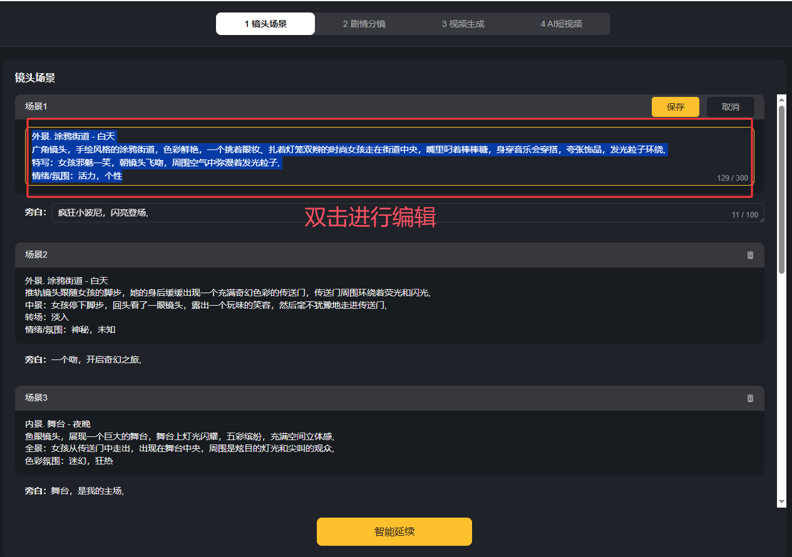This screenshot has width=792, height=557.
Task: Click the 智能延续 button
Action: click(x=394, y=532)
